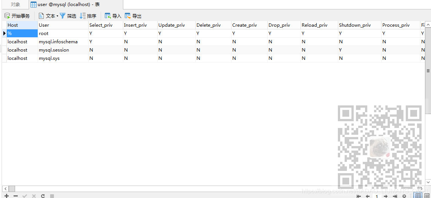The image size is (431, 198).
Task: Open the Text (文本) dropdown
Action: coord(48,16)
